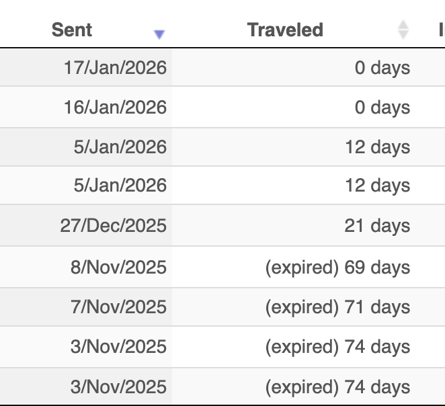Click (expired) 74 days in last row
The height and width of the screenshot is (406, 445).
tap(337, 387)
